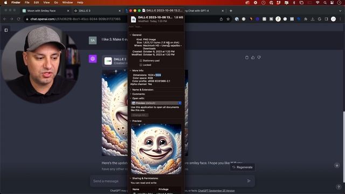The image size is (345, 194).
Task: Open the Finder menu
Action: [16, 3]
